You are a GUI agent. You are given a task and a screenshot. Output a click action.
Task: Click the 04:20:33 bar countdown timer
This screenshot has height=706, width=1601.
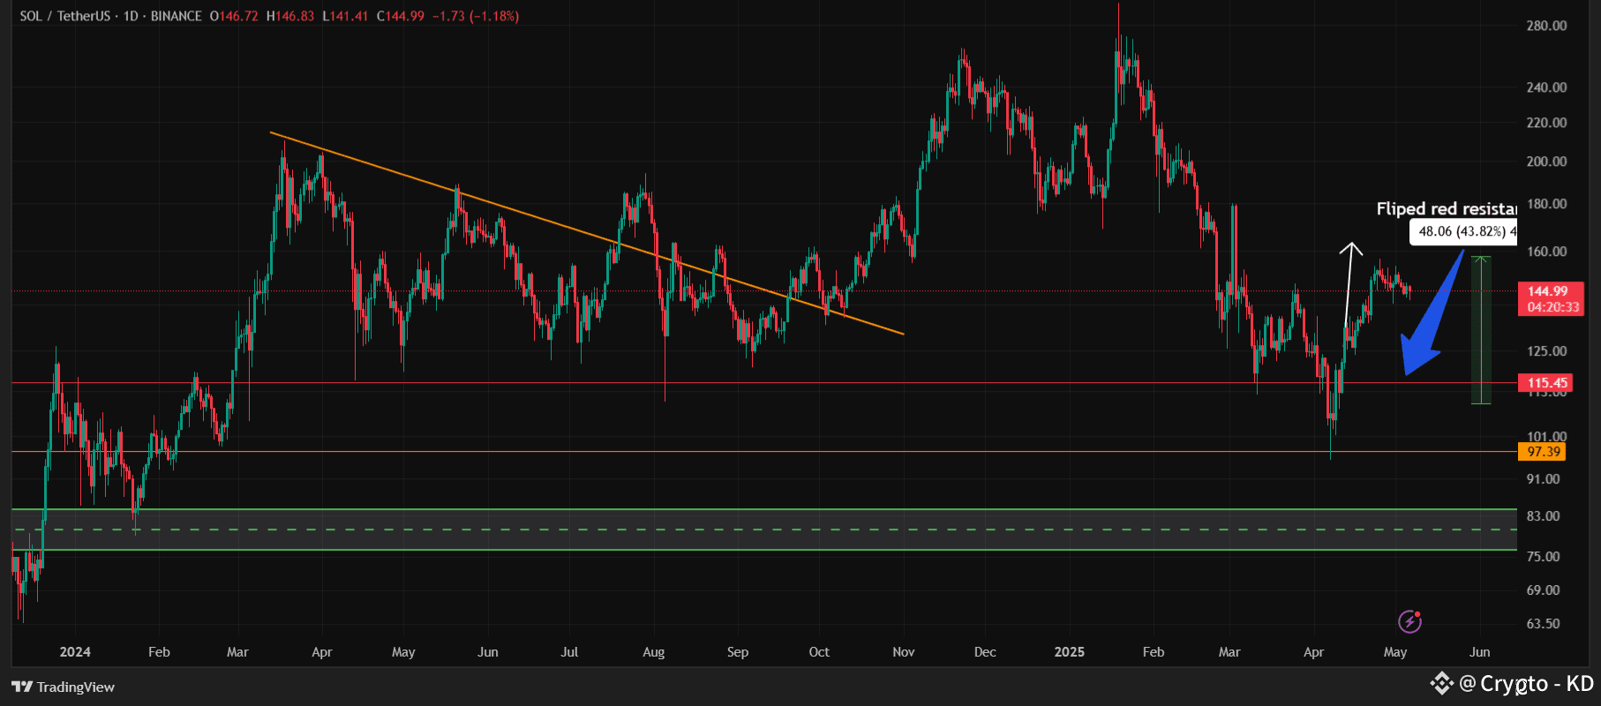tap(1552, 307)
